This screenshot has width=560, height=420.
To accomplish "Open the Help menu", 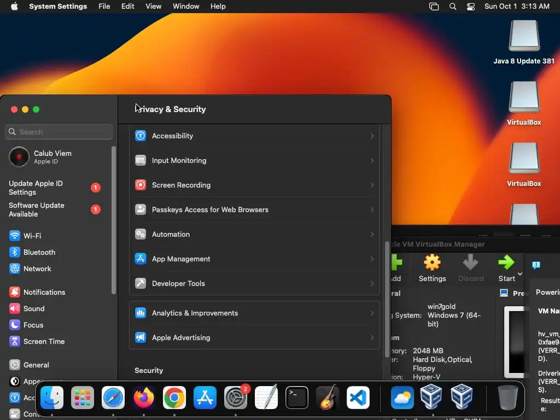I will point(218,7).
